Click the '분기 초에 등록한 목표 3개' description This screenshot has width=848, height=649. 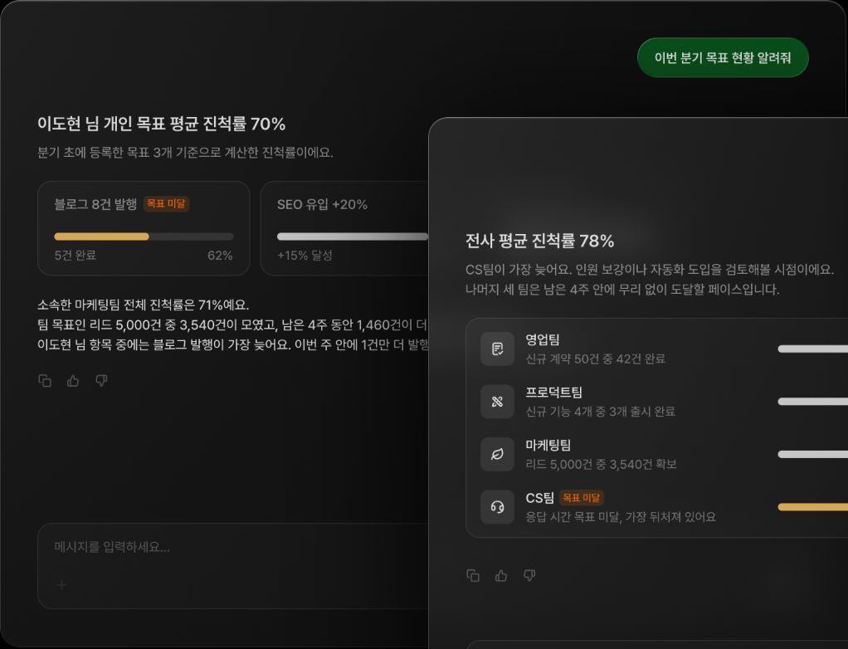point(185,153)
